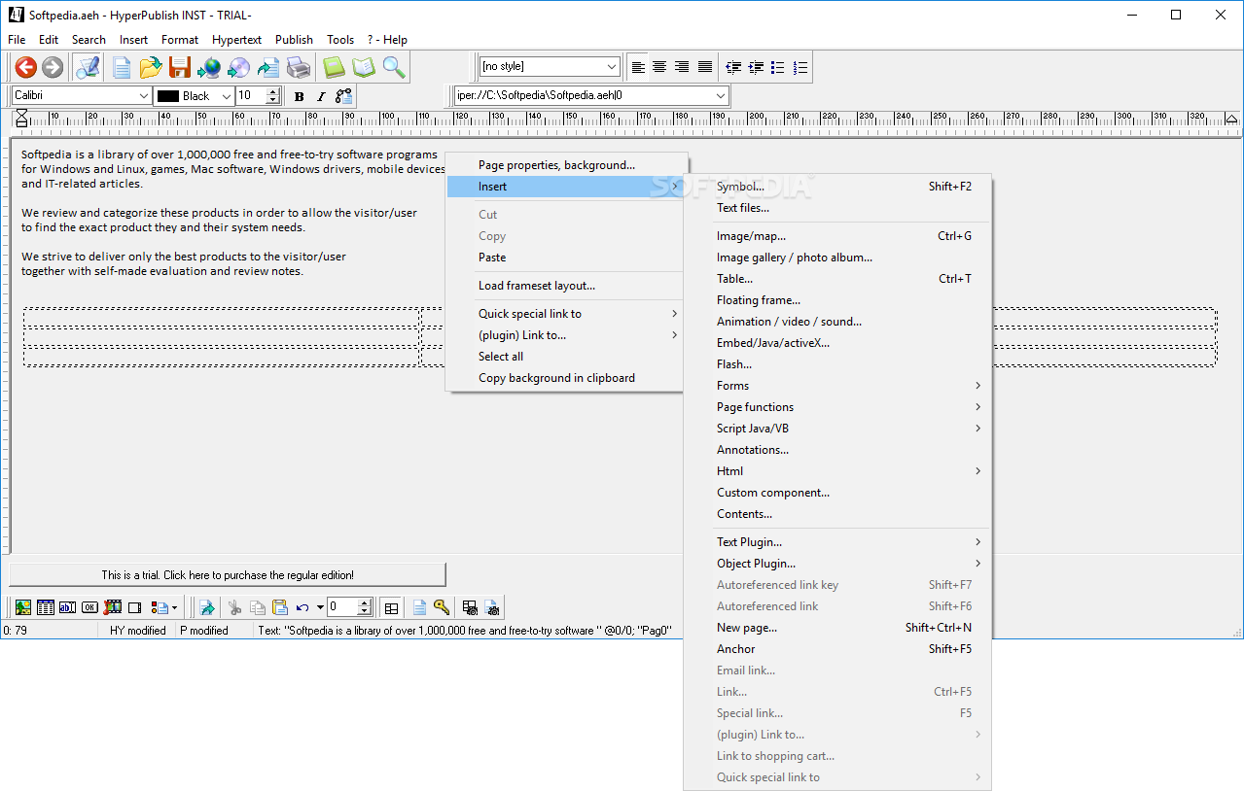The image size is (1244, 791).
Task: Toggle Bold formatting
Action: click(299, 96)
